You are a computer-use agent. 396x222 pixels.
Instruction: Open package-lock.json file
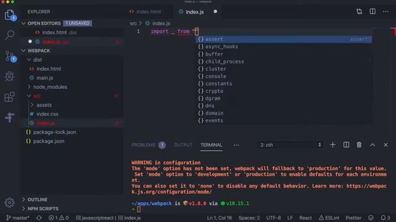click(x=72, y=132)
